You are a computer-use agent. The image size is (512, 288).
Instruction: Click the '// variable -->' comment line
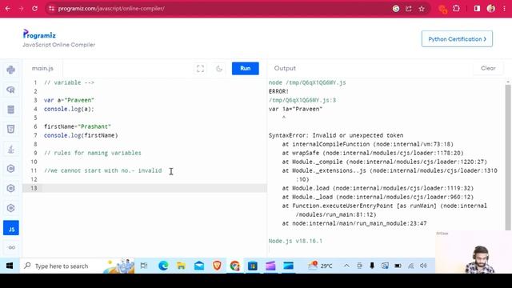[x=69, y=82]
